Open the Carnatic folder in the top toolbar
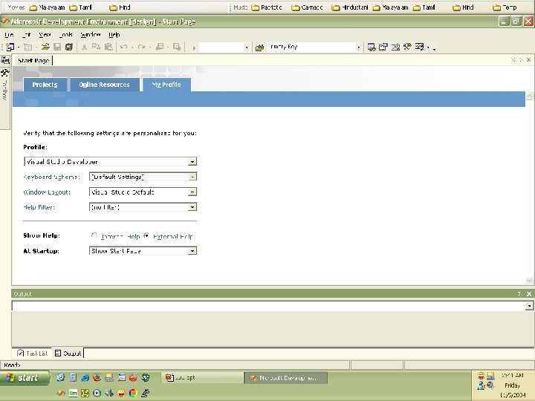The height and width of the screenshot is (401, 535). tap(307, 7)
